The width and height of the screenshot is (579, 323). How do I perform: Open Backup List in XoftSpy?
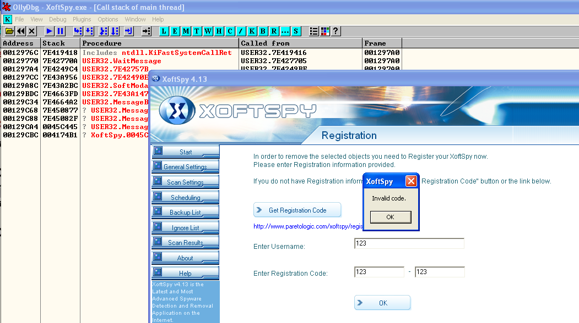pyautogui.click(x=185, y=213)
